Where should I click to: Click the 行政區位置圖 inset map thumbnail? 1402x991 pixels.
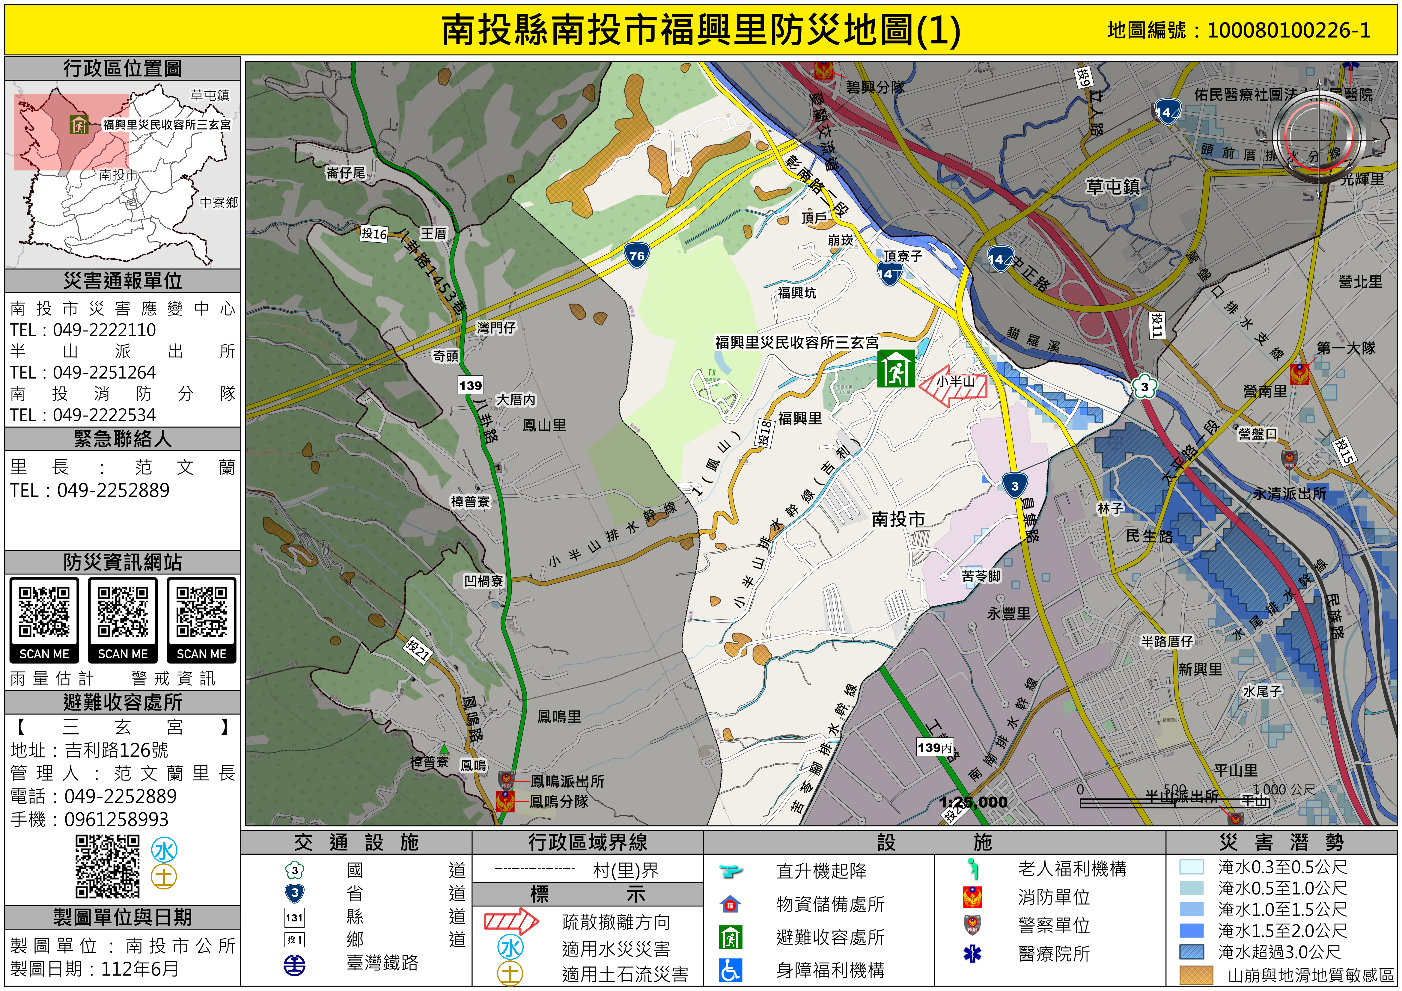coord(122,174)
